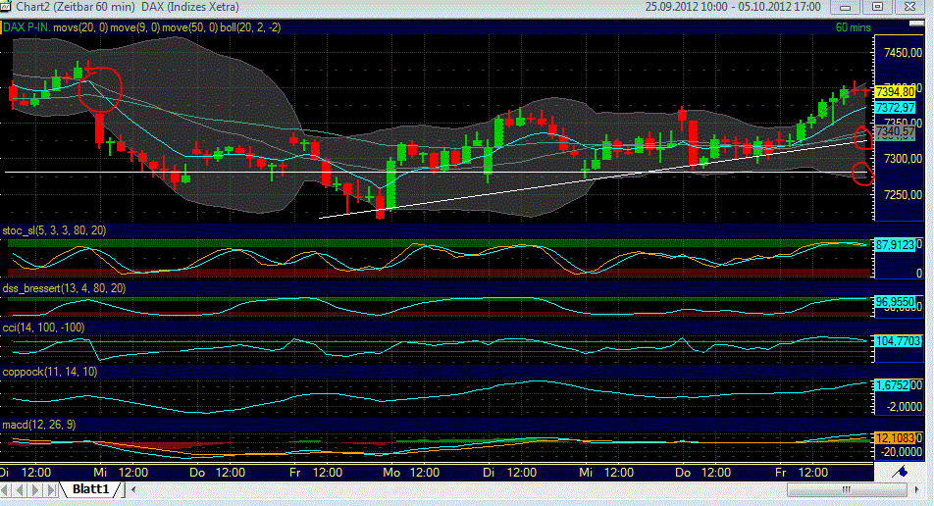Click the 60 mins timeframe label

click(x=853, y=27)
